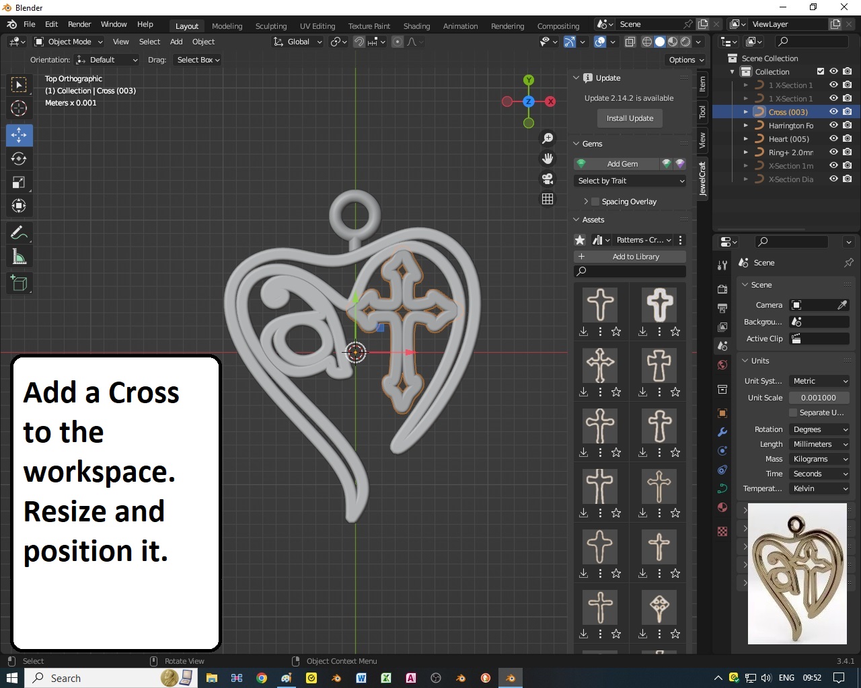Select the Scale tool
Screen dimensions: 861x688
pos(19,183)
